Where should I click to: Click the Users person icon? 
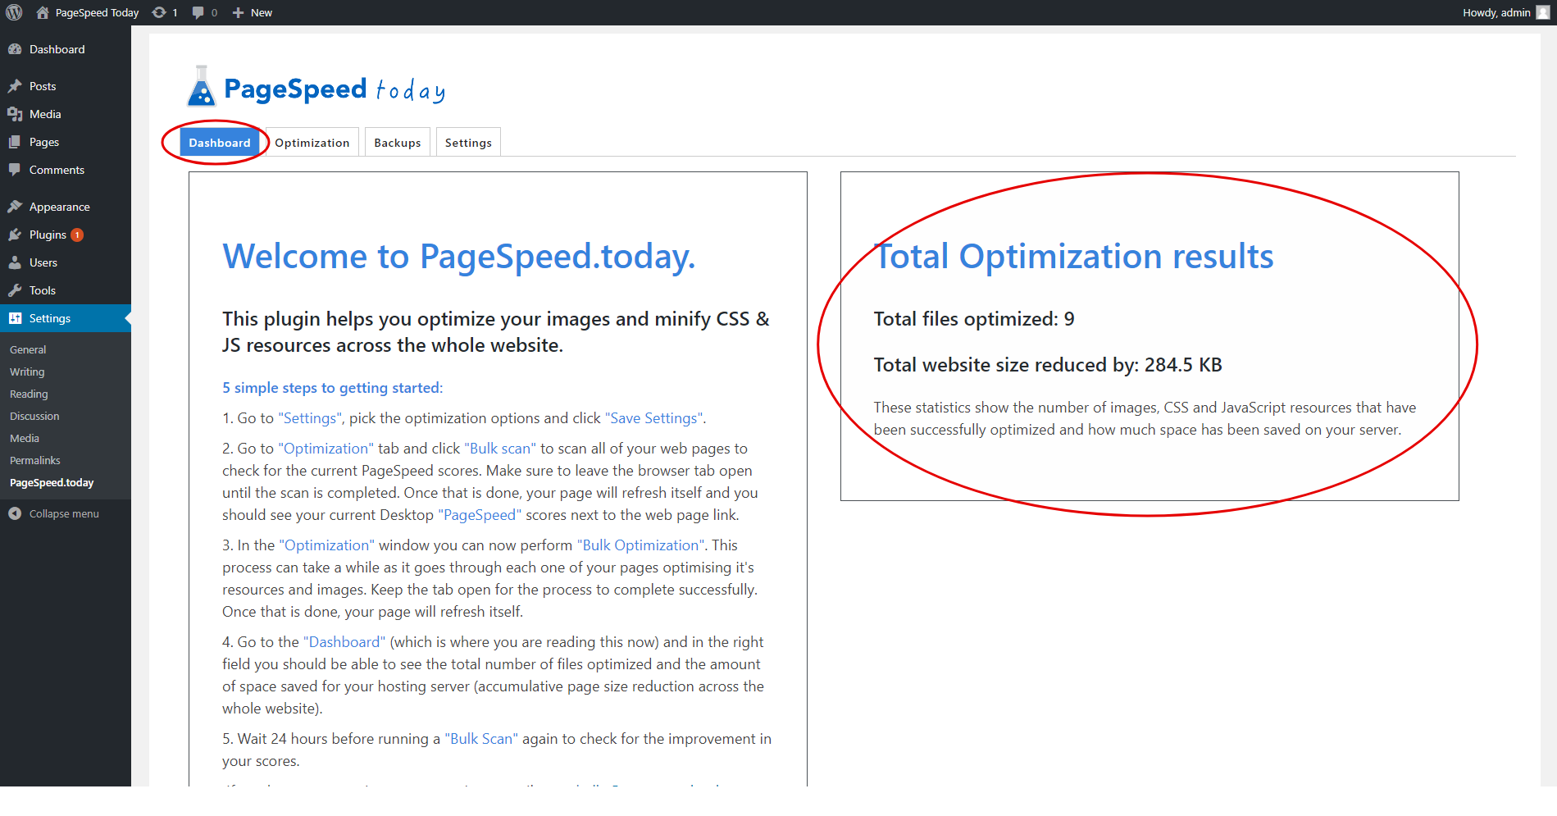coord(15,262)
